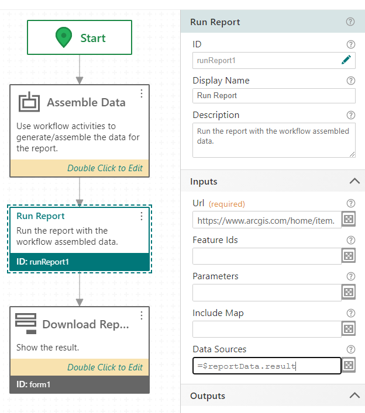Open Run Report activity options menu
Screen dimensions: 365x413
coord(141,216)
